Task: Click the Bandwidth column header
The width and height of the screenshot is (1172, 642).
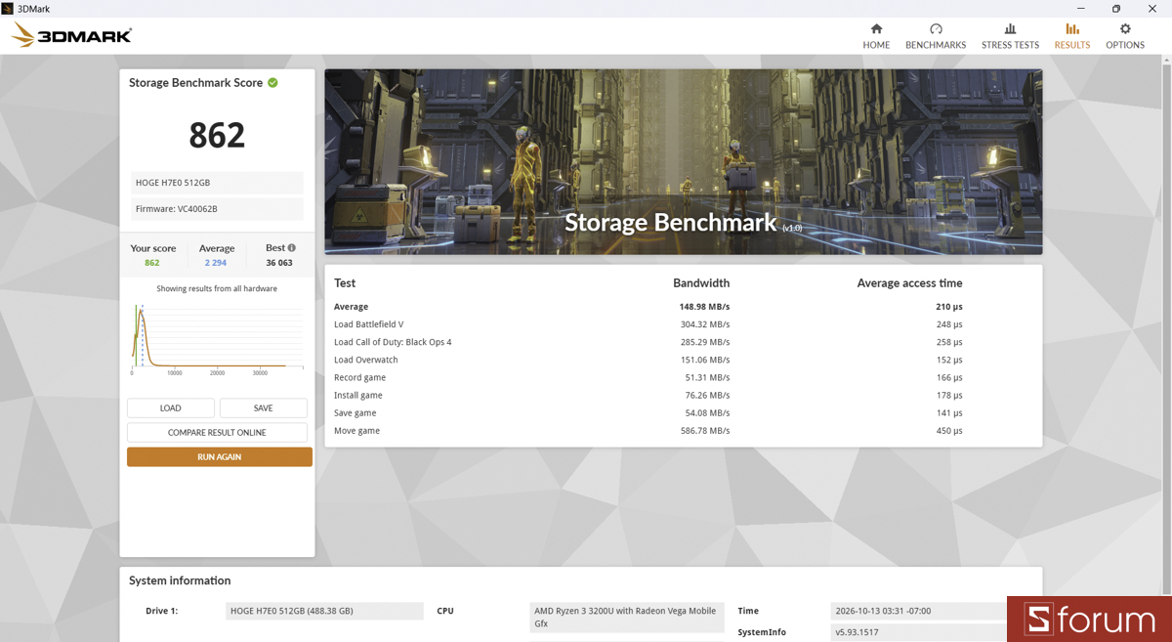Action: tap(701, 283)
